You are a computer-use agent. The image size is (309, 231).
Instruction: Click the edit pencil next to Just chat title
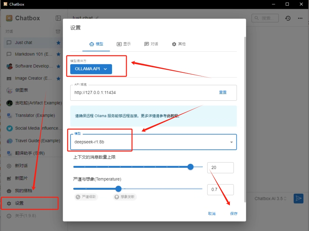click(x=97, y=18)
